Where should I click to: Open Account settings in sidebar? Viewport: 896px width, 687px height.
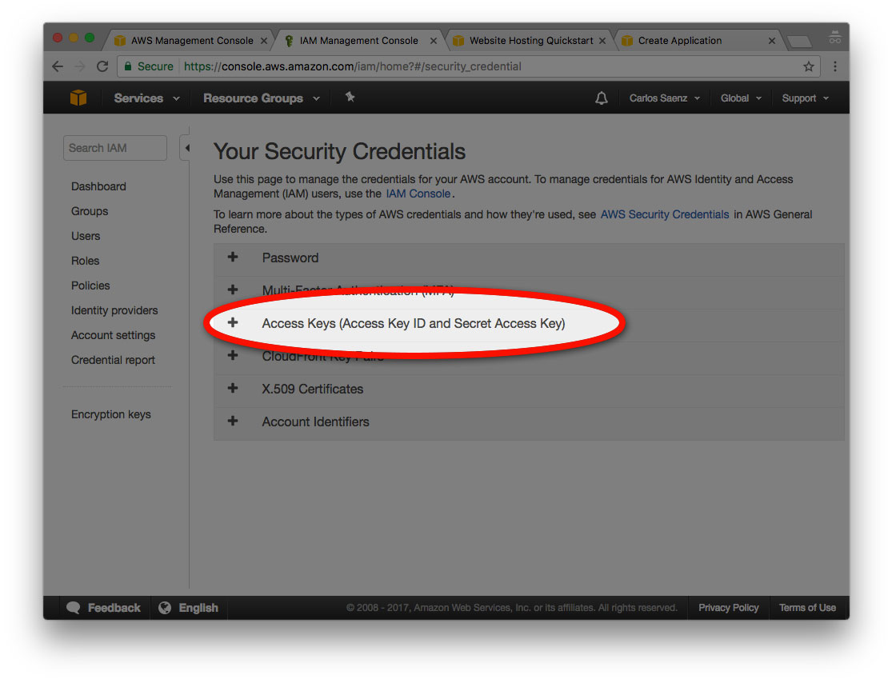pos(113,335)
